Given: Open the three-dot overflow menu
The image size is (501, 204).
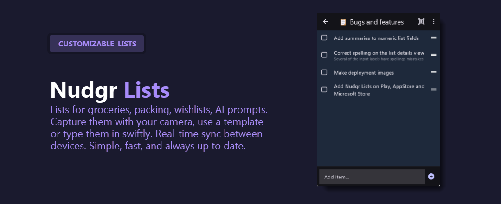Looking at the screenshot, I should 434,22.
